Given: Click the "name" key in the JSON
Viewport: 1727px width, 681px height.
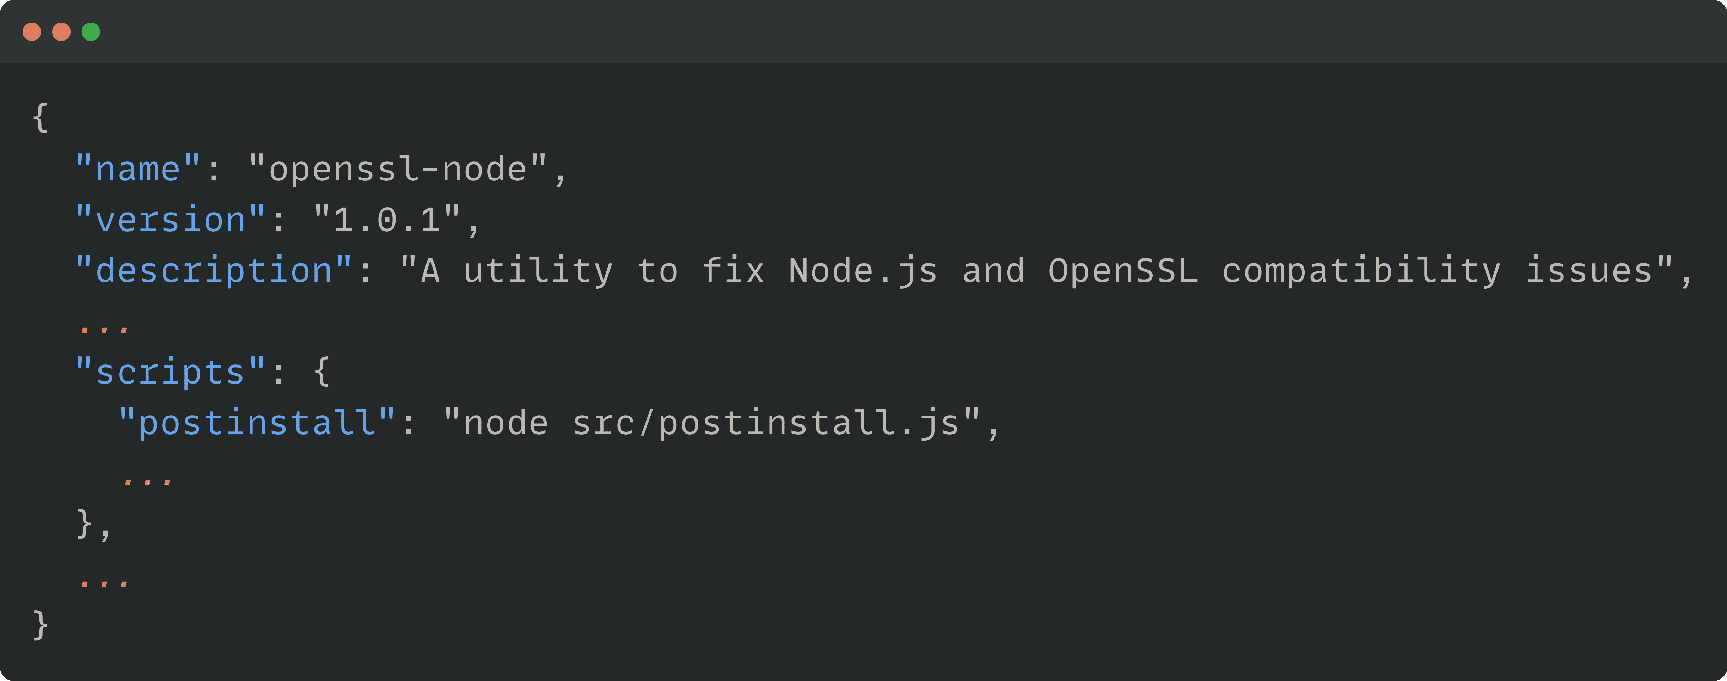Looking at the screenshot, I should (137, 169).
